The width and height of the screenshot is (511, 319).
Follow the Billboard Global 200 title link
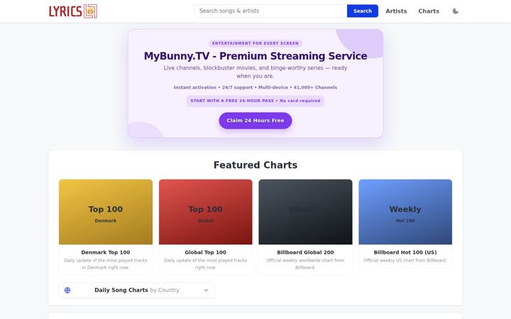tap(305, 252)
